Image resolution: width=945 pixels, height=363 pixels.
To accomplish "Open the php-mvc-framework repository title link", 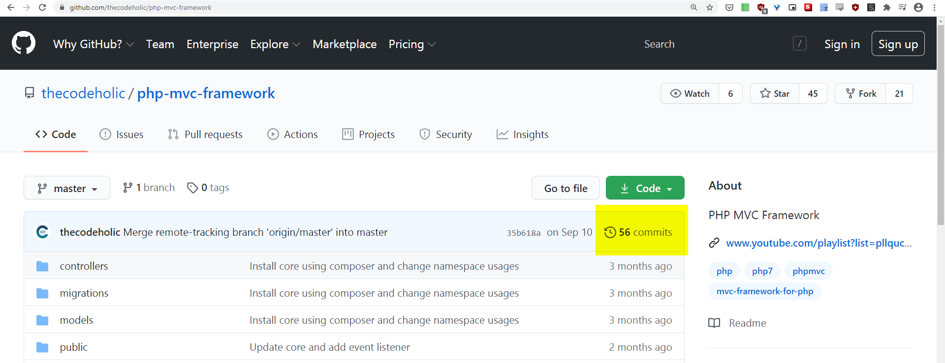I will [x=206, y=93].
